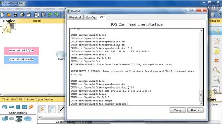
Task: Select the Wireless Devices category
Action: [25, 107]
